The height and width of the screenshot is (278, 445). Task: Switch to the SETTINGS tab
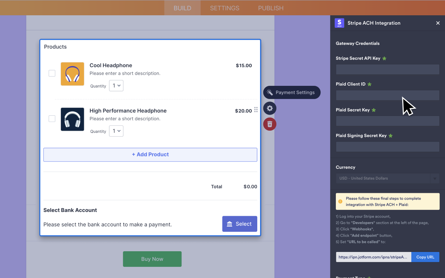pyautogui.click(x=224, y=8)
